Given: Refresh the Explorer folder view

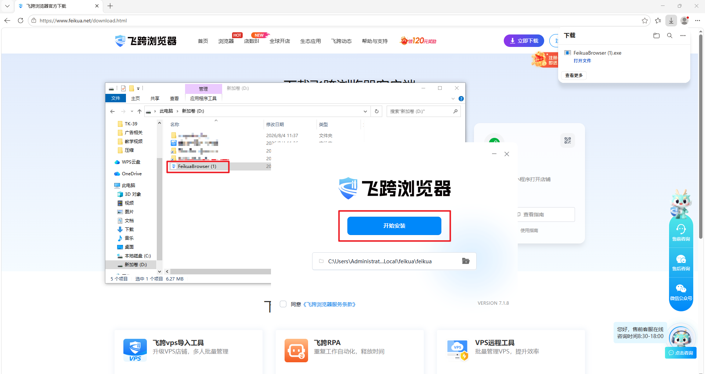Looking at the screenshot, I should [377, 111].
